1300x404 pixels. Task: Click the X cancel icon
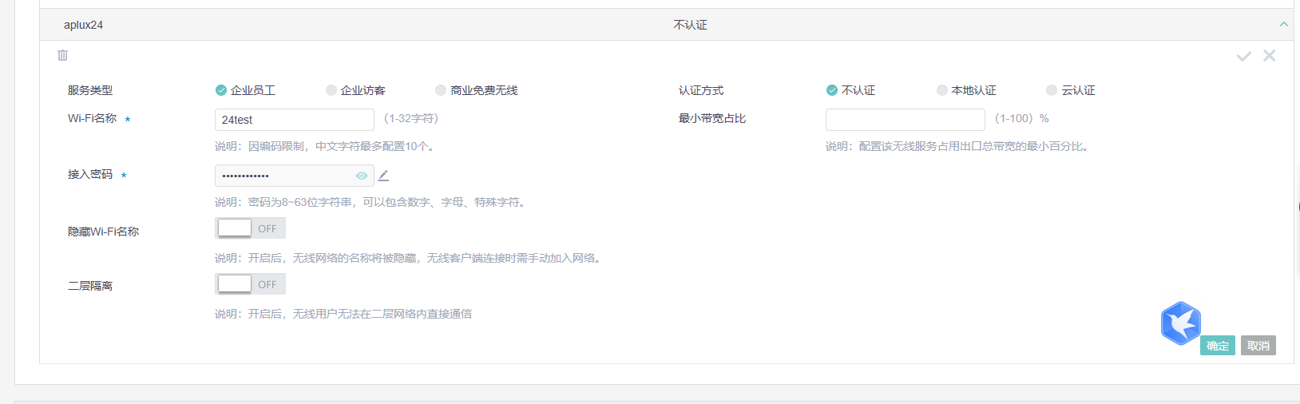click(x=1269, y=55)
